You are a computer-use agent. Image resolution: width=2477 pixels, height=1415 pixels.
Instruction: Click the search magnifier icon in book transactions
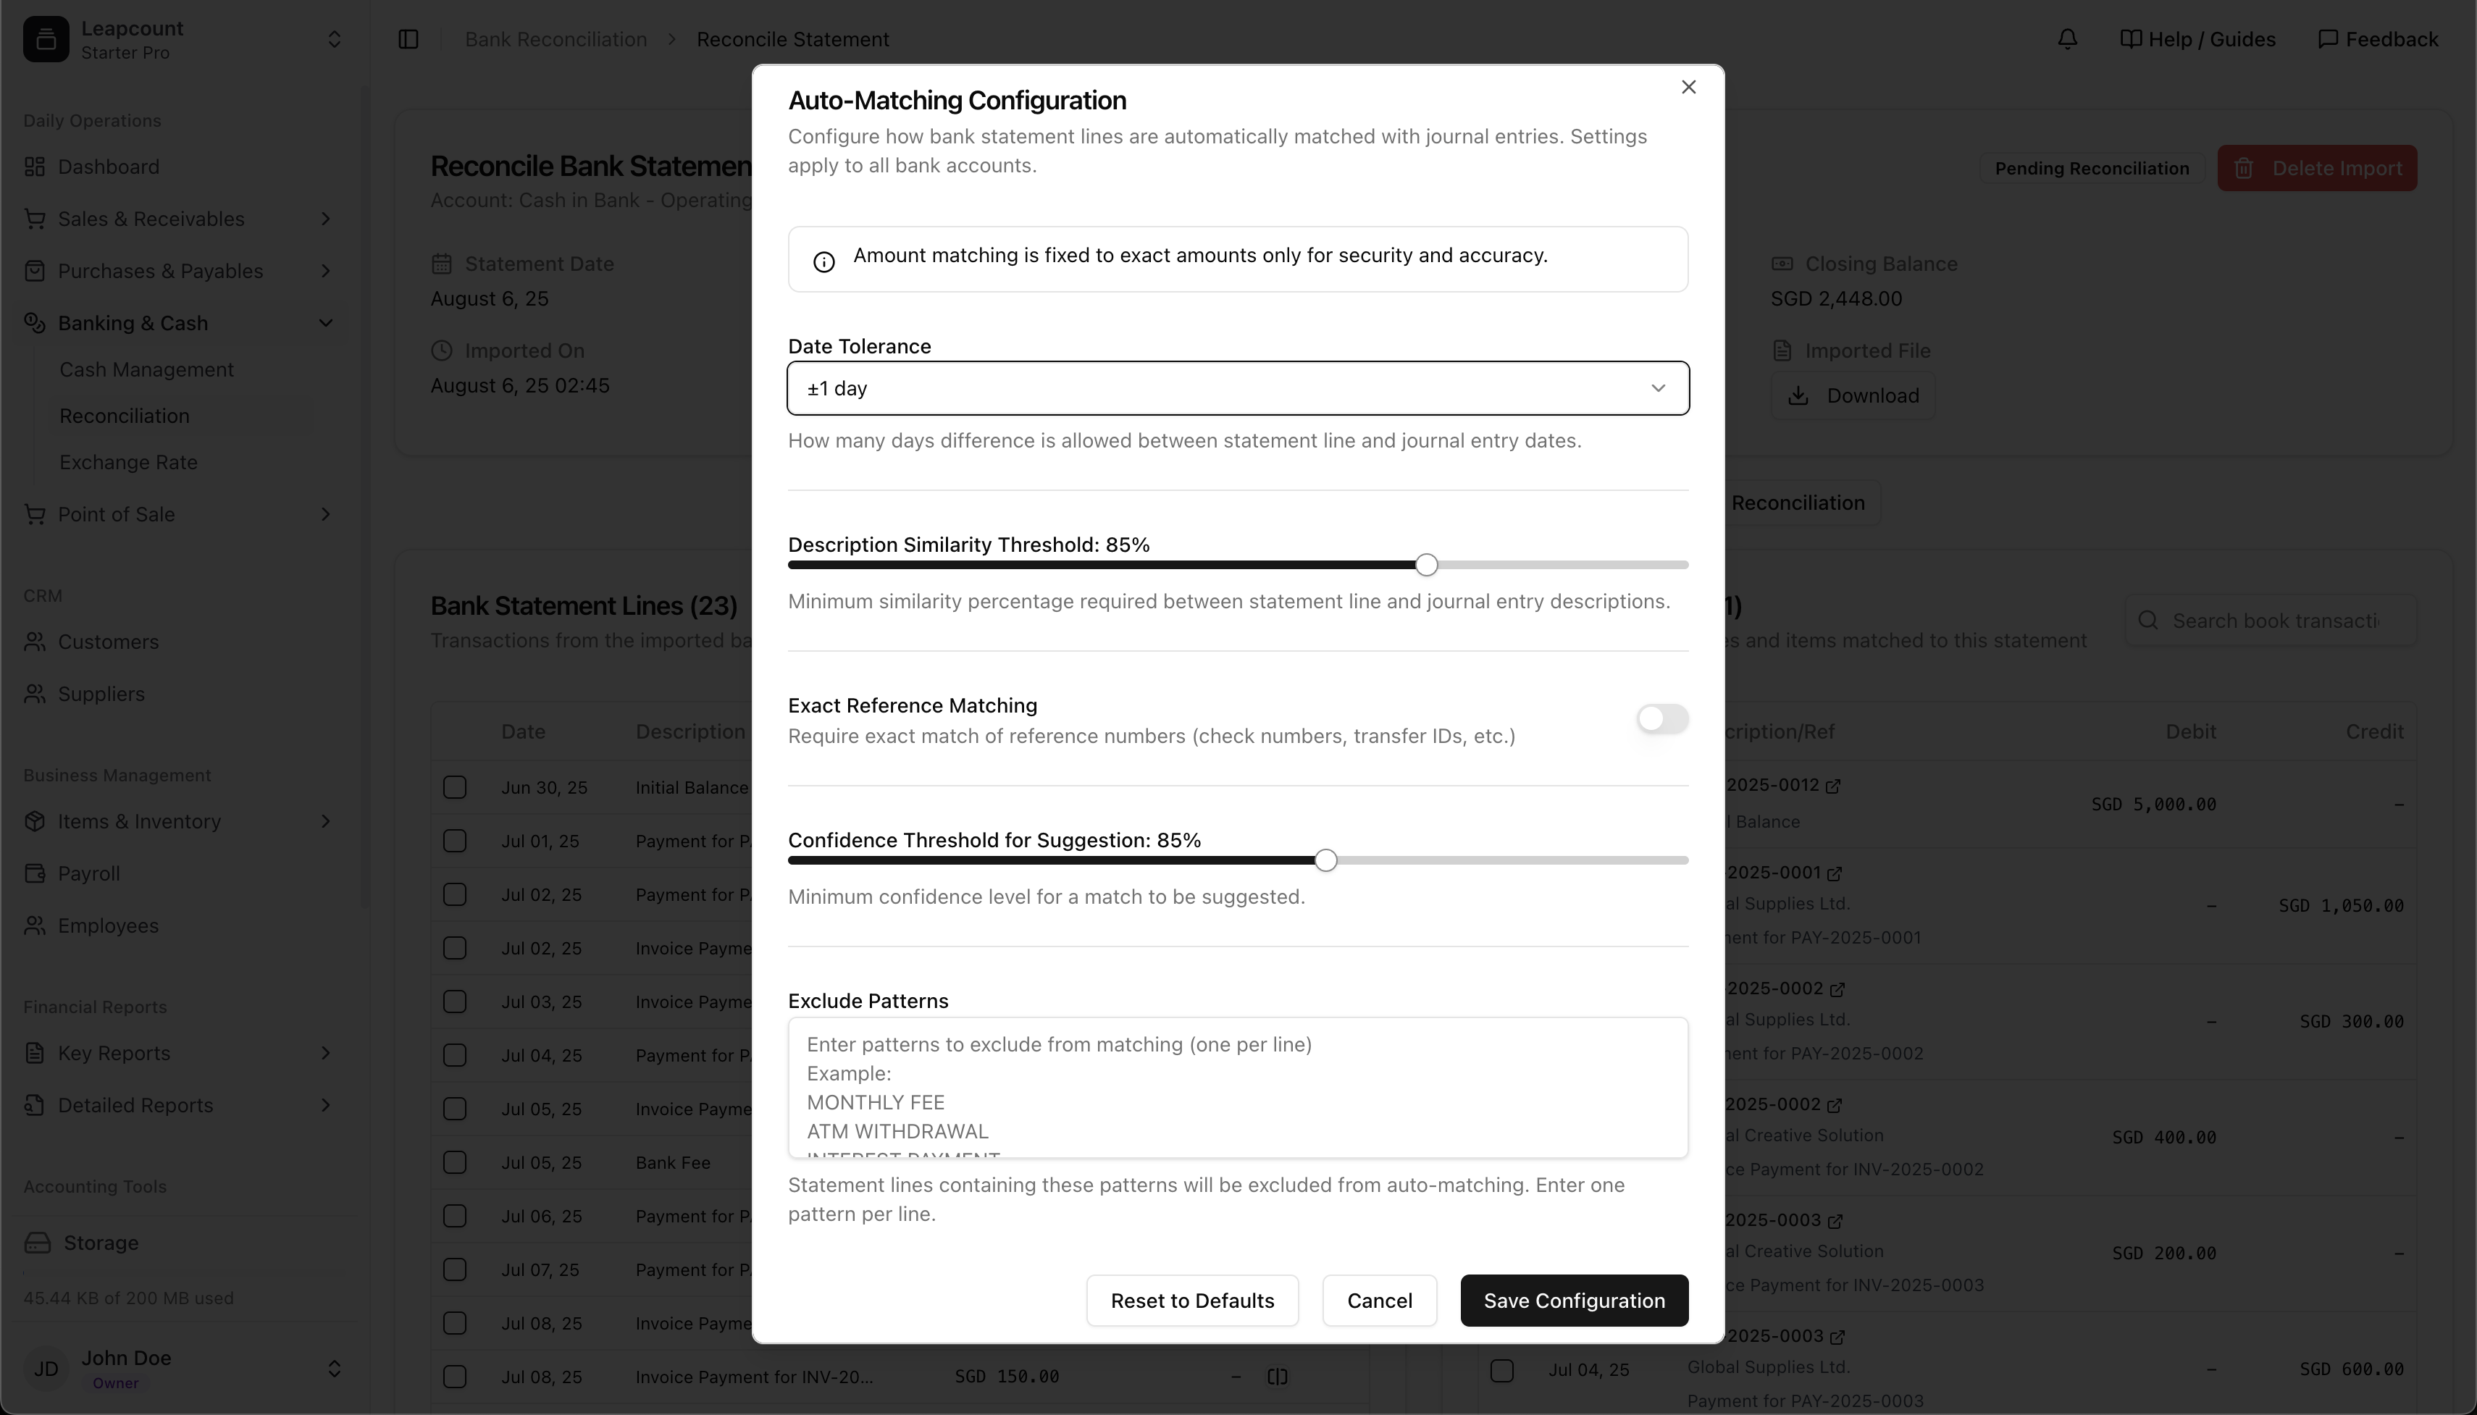point(2149,620)
